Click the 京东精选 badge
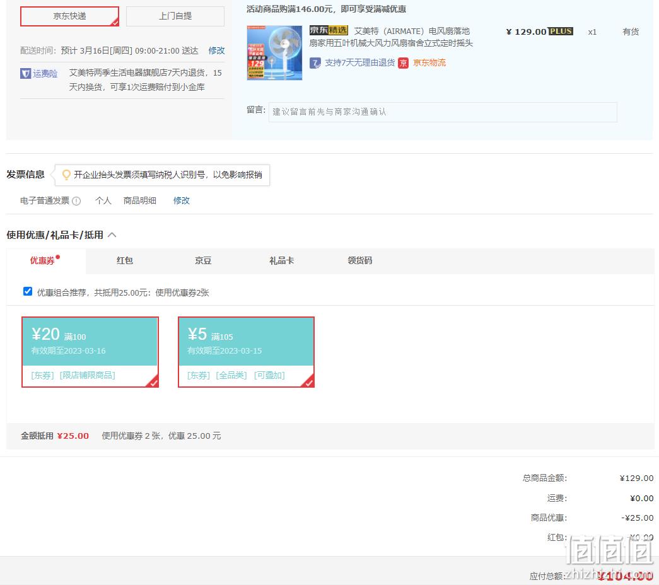Image resolution: width=659 pixels, height=585 pixels. (329, 30)
